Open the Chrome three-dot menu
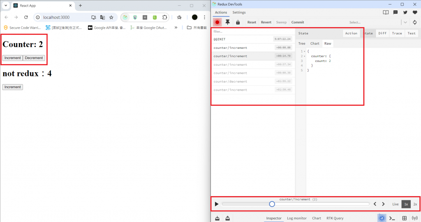 point(205,17)
